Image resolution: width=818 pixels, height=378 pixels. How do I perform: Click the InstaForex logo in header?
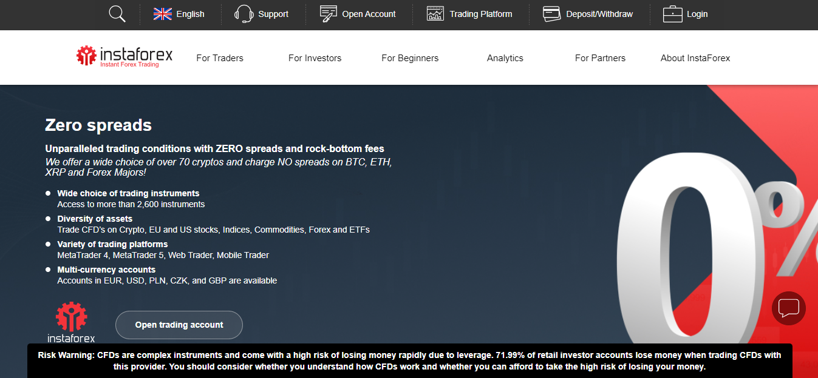click(x=124, y=56)
